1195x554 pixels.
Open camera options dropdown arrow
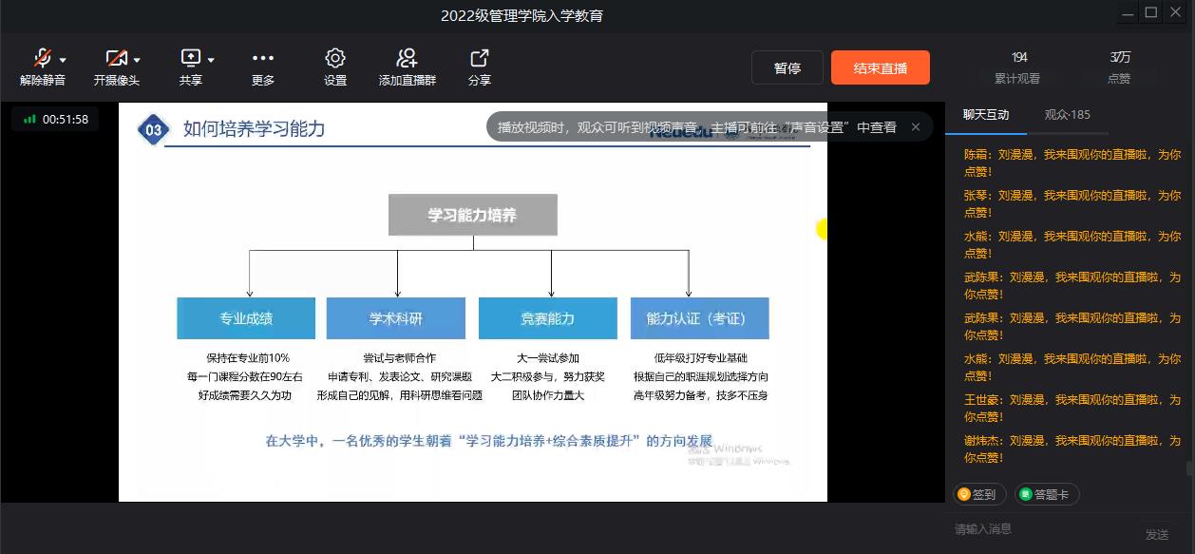click(x=137, y=60)
